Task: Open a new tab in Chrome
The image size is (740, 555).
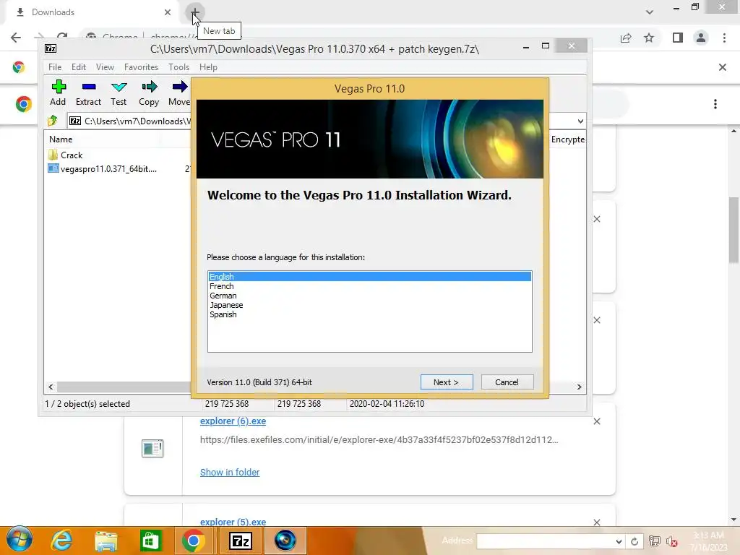Action: point(194,12)
